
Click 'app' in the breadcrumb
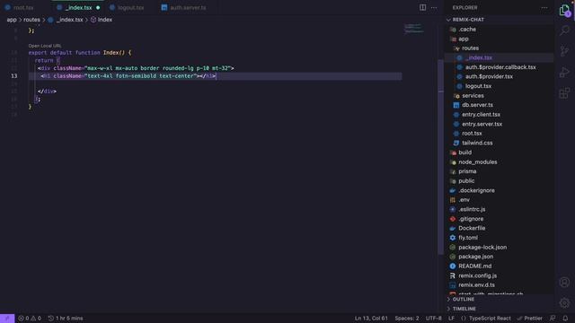click(x=12, y=20)
